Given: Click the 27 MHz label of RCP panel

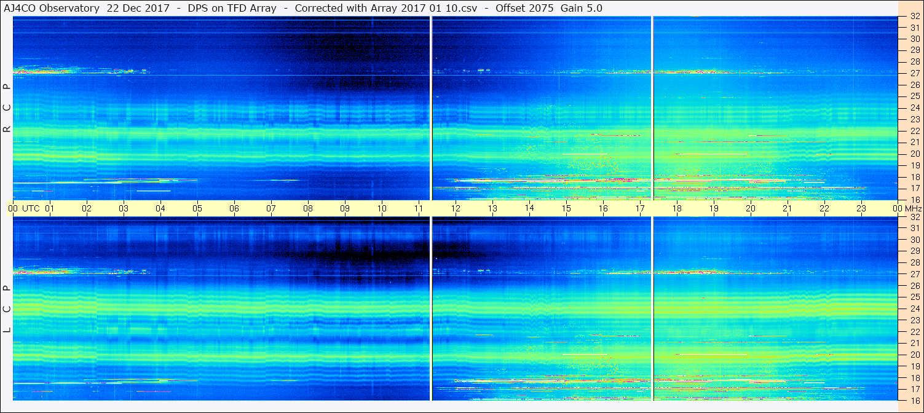Looking at the screenshot, I should coord(915,73).
